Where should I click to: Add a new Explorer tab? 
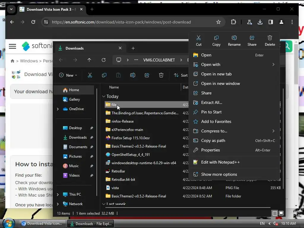(133, 48)
